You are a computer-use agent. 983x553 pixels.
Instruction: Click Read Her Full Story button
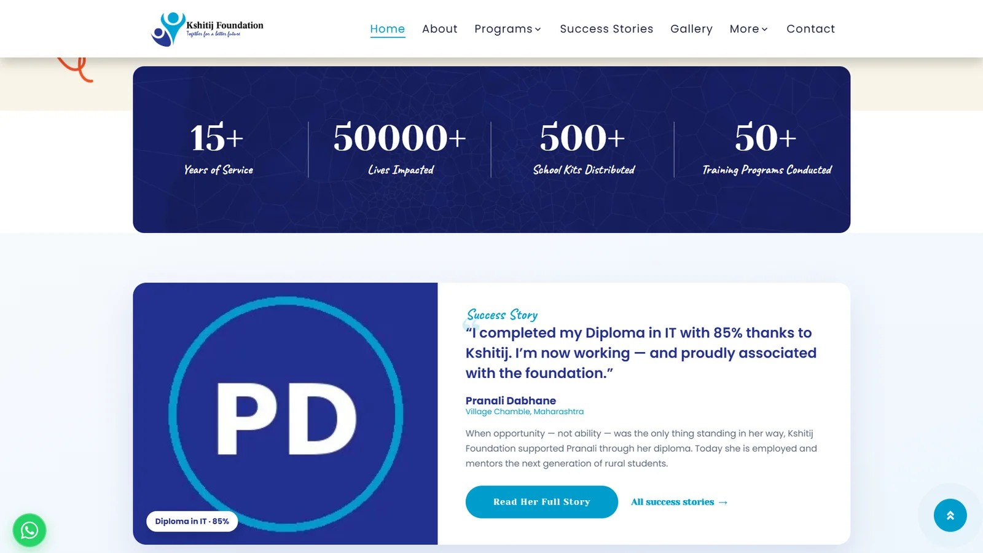[541, 502]
